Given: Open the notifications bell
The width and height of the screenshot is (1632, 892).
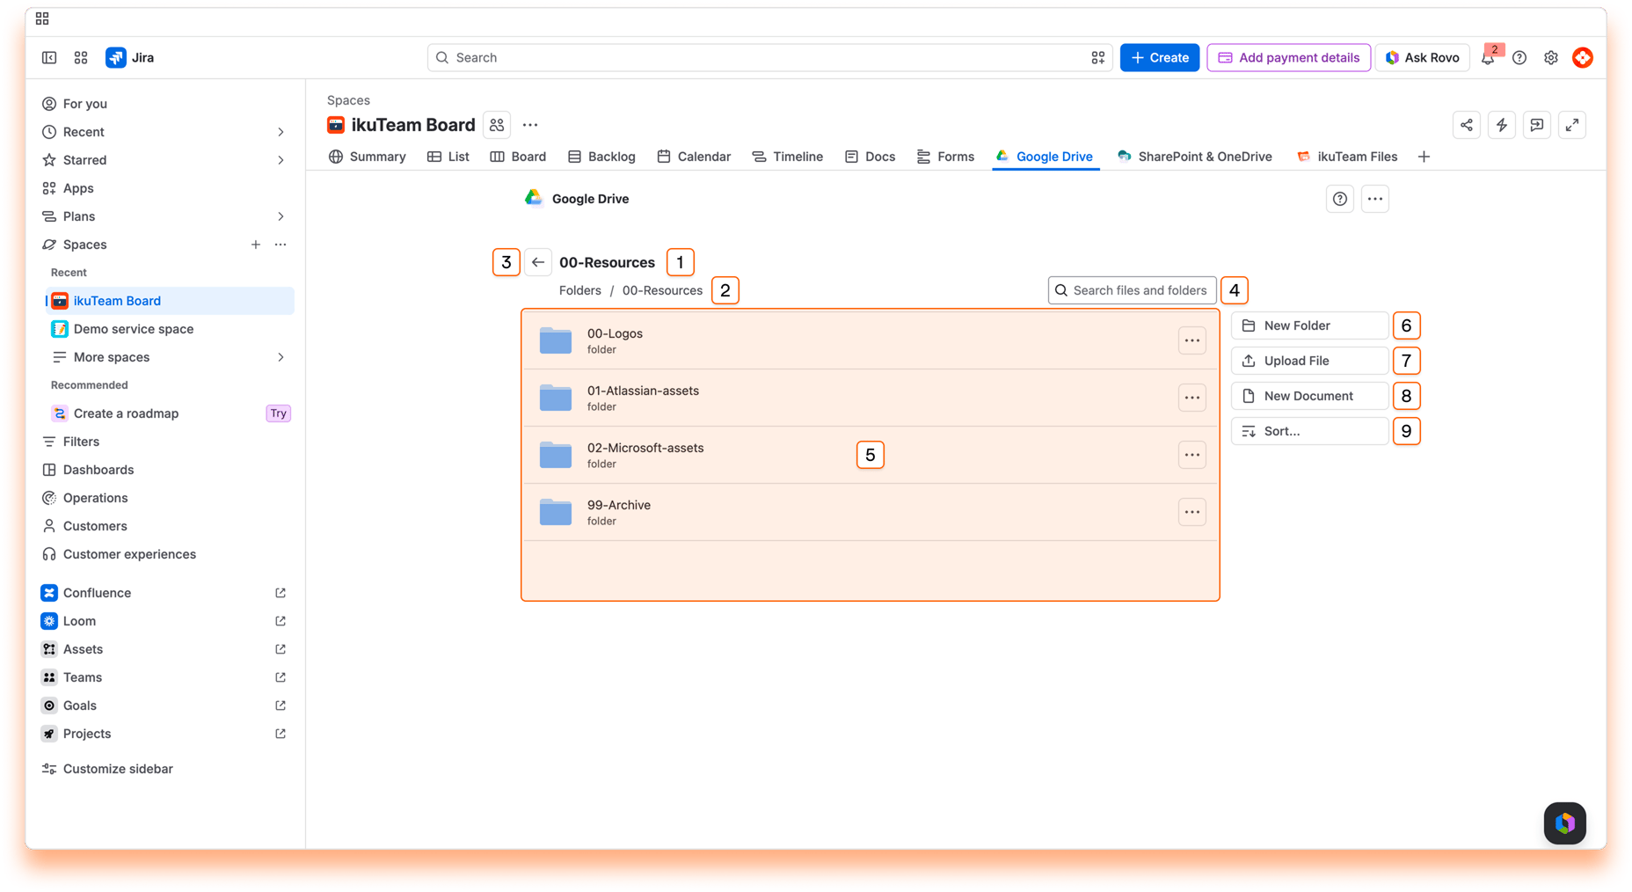Looking at the screenshot, I should pyautogui.click(x=1488, y=57).
